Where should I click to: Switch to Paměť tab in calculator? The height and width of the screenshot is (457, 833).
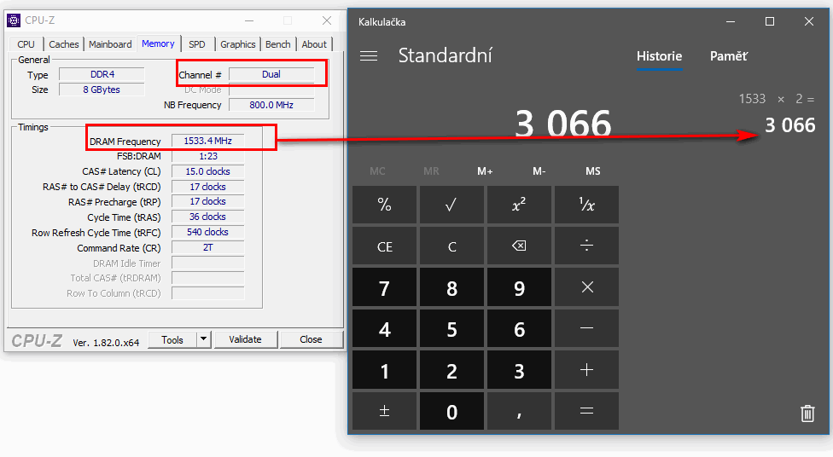click(x=728, y=56)
